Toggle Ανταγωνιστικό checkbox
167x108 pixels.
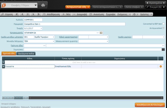(x=163, y=28)
